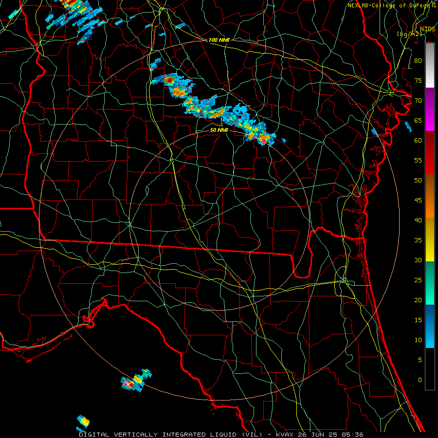
Task: Select the red segment of the VIL scale
Action: click(430, 152)
